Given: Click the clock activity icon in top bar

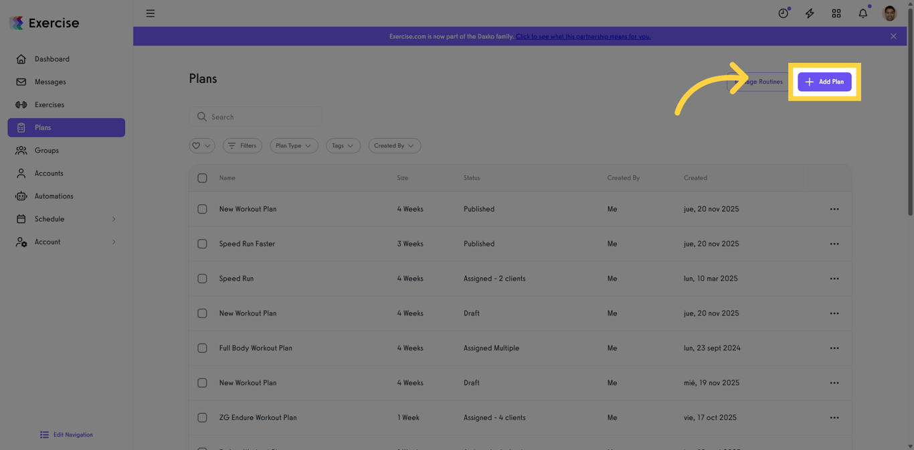Looking at the screenshot, I should click(783, 13).
